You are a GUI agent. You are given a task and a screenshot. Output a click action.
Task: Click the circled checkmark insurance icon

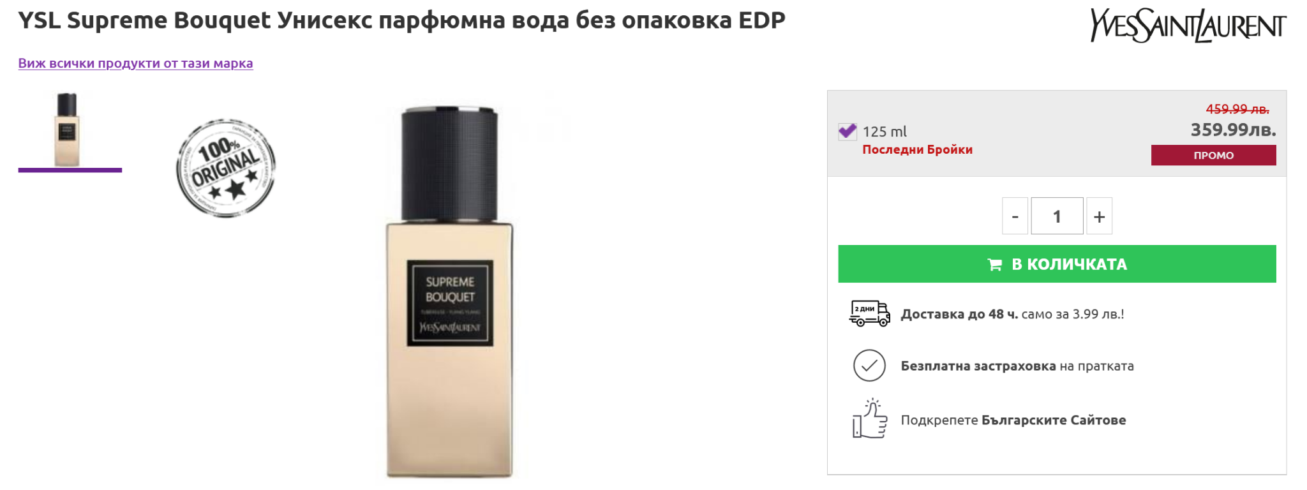869,366
